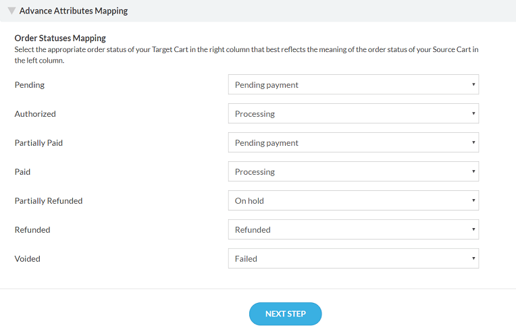The height and width of the screenshot is (336, 516).
Task: Collapse the Advance Attributes Mapping triangle
Action: [x=11, y=11]
